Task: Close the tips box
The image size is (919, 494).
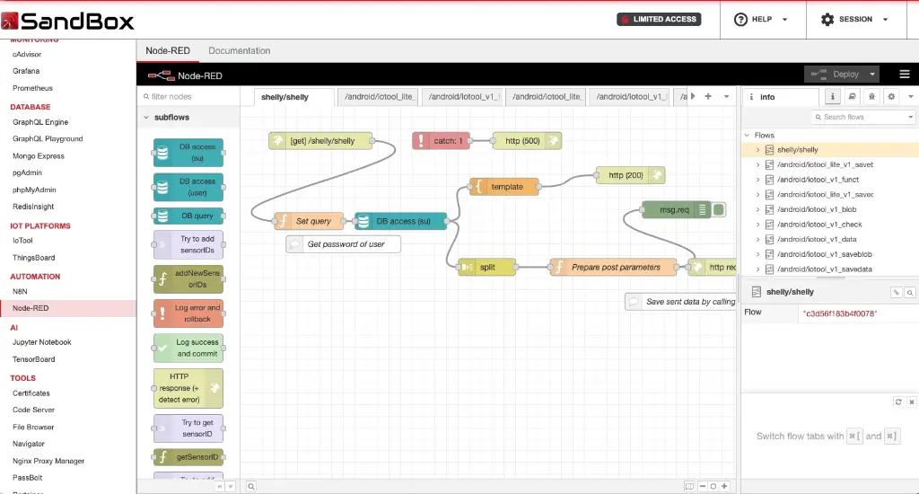Action: pyautogui.click(x=912, y=401)
